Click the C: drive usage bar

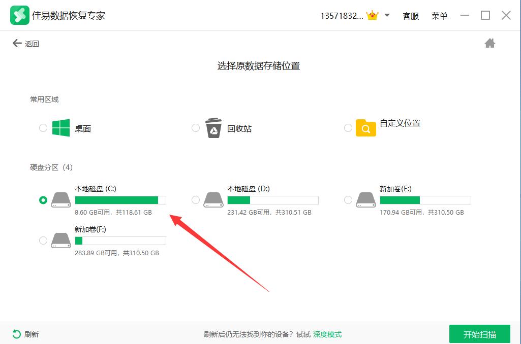(120, 200)
